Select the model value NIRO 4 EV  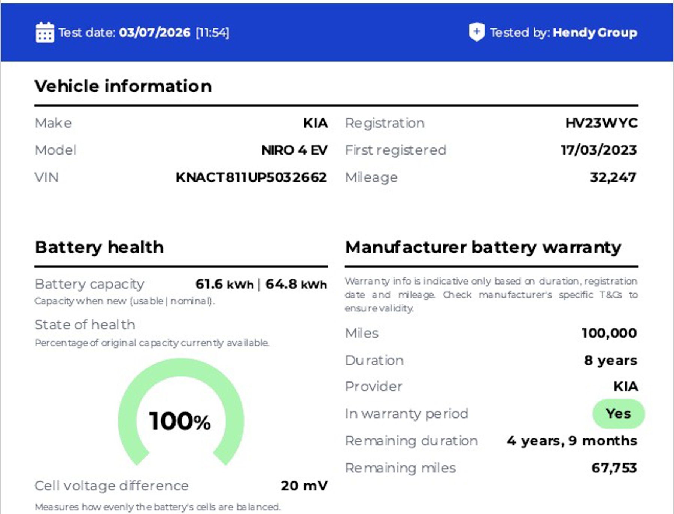[294, 150]
